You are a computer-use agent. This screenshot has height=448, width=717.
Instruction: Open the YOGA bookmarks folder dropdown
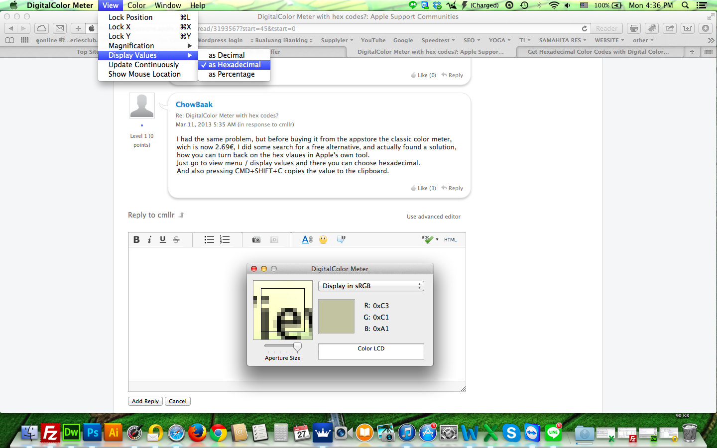point(500,40)
